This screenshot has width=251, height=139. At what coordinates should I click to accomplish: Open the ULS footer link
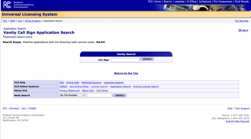click(24, 108)
